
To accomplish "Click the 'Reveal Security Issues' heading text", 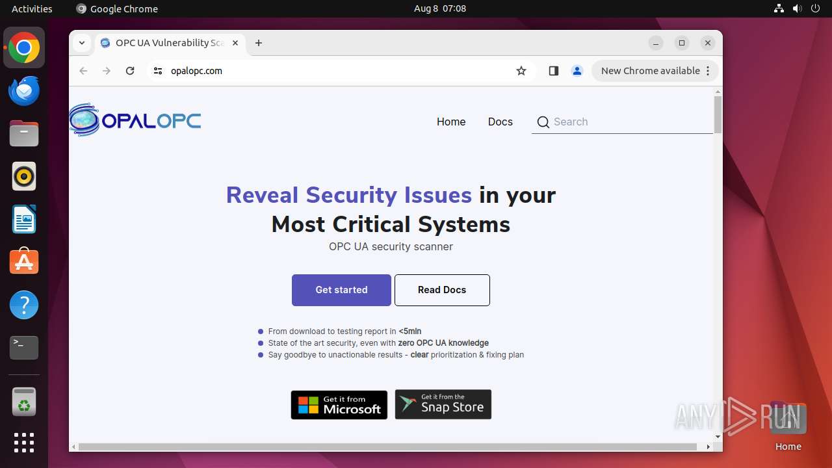I will [x=349, y=195].
